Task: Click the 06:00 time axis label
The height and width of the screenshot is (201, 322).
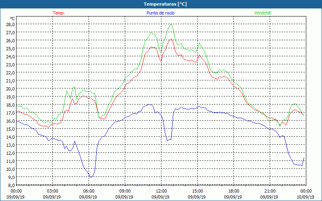Action: pos(89,191)
